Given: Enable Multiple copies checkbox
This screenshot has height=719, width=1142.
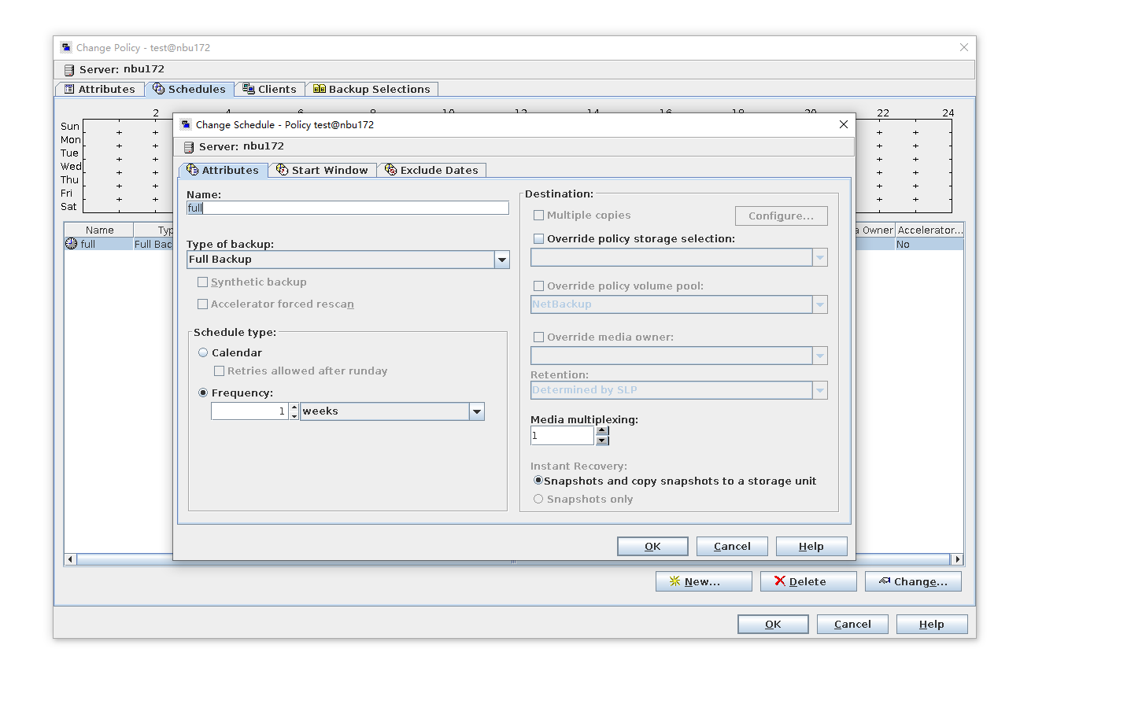Looking at the screenshot, I should pos(539,215).
